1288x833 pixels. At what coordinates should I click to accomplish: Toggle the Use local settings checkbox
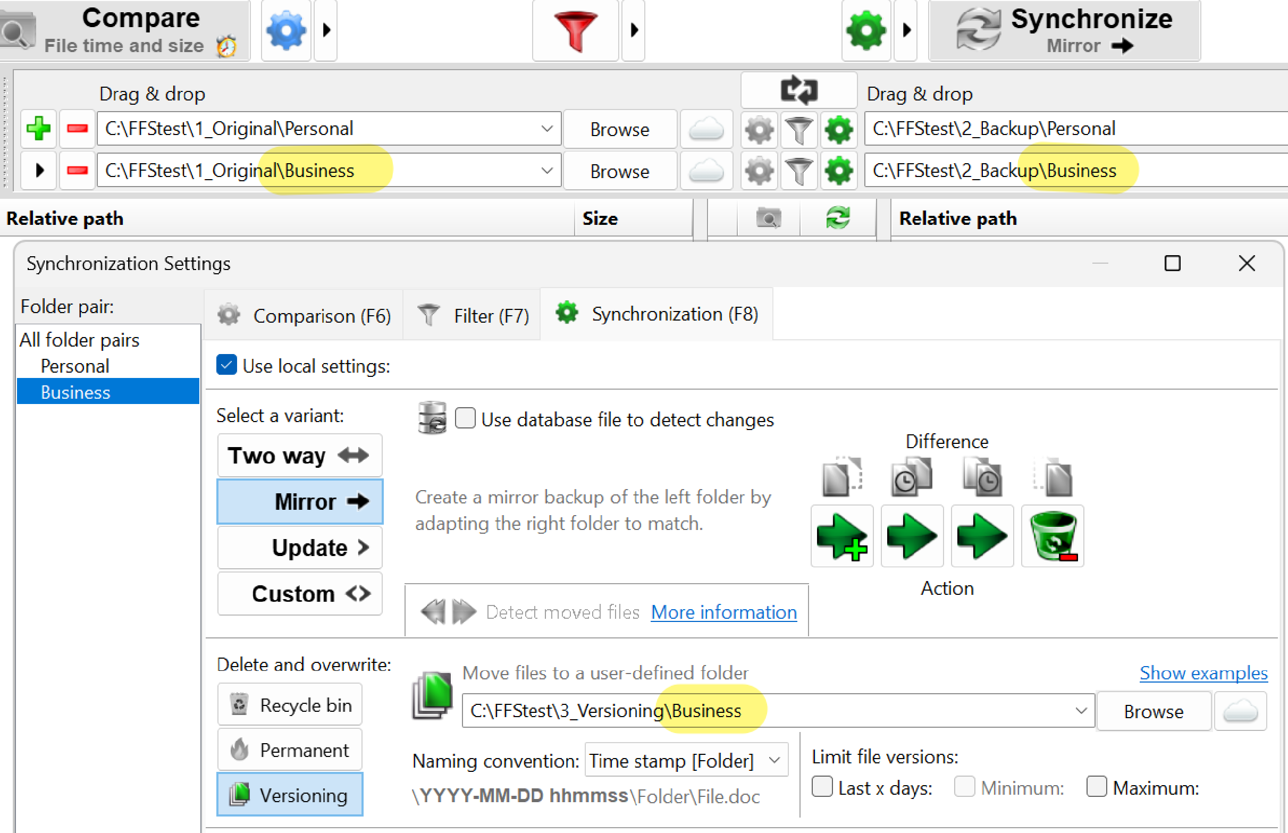click(x=226, y=365)
